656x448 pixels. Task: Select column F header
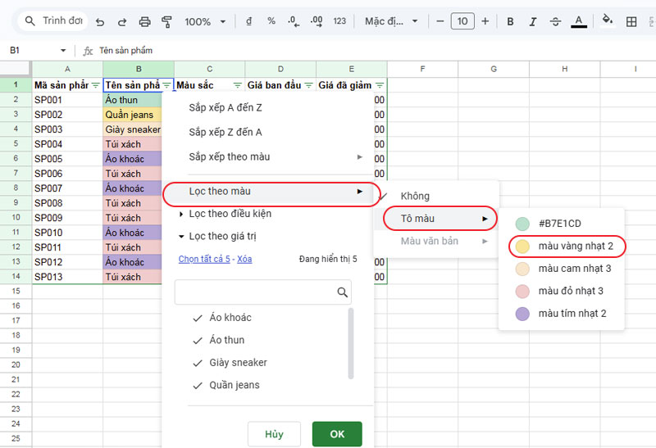(422, 69)
